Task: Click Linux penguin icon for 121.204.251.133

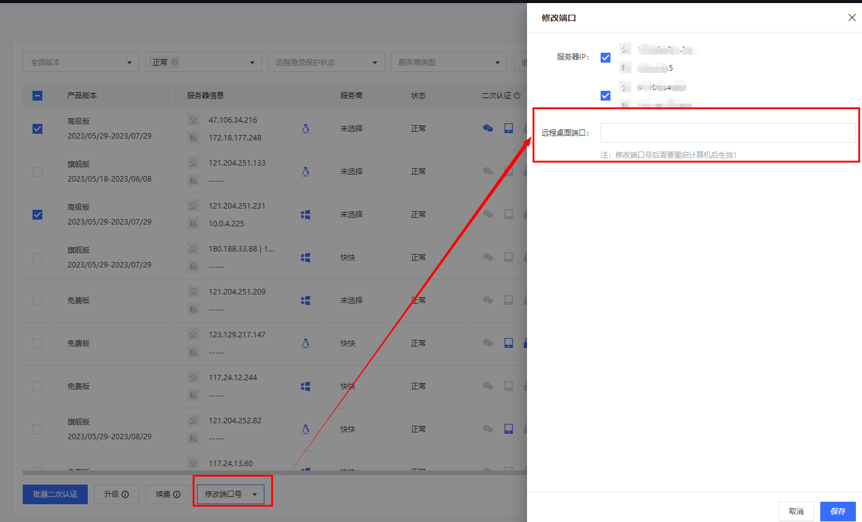Action: 306,172
